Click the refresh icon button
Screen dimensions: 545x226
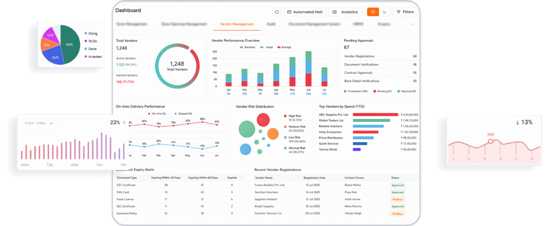pos(277,12)
